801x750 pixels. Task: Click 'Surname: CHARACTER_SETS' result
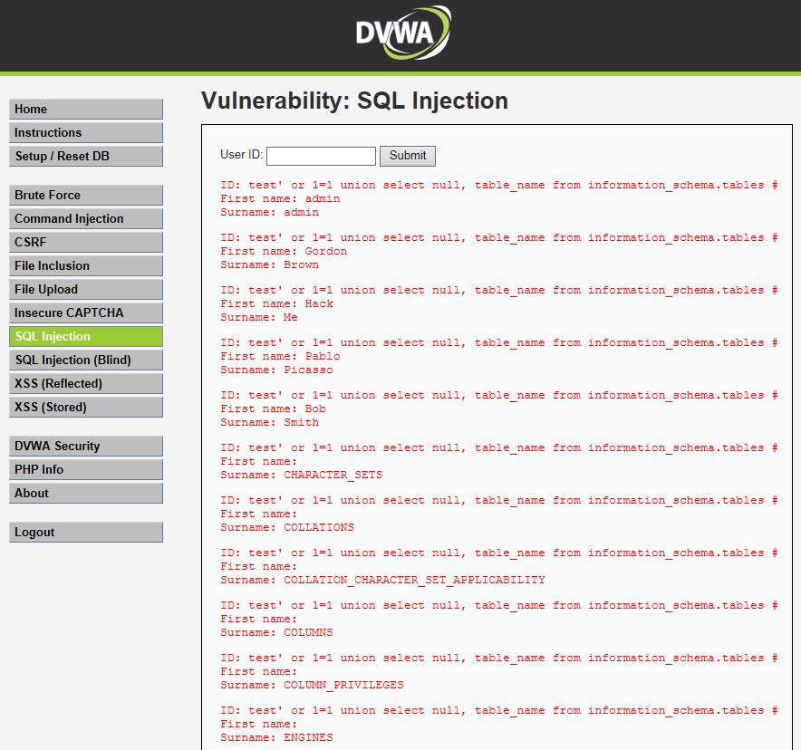tap(302, 475)
